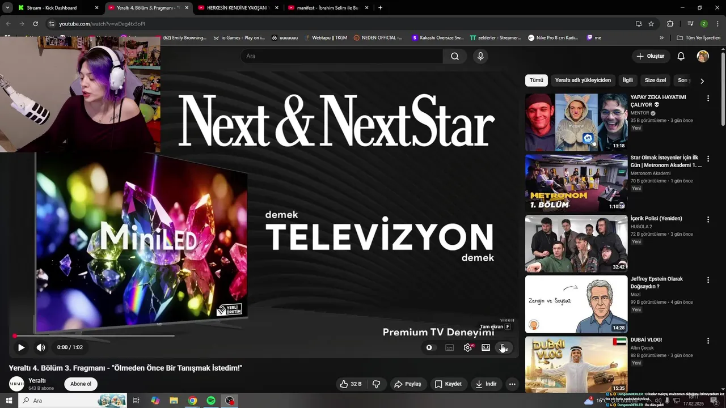This screenshot has width=726, height=408.
Task: Open options for the Metronom Akademi video
Action: (x=708, y=159)
